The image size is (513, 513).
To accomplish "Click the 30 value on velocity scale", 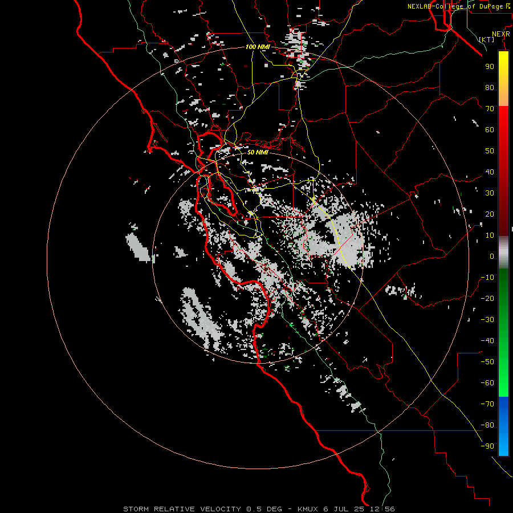I will click(x=490, y=193).
